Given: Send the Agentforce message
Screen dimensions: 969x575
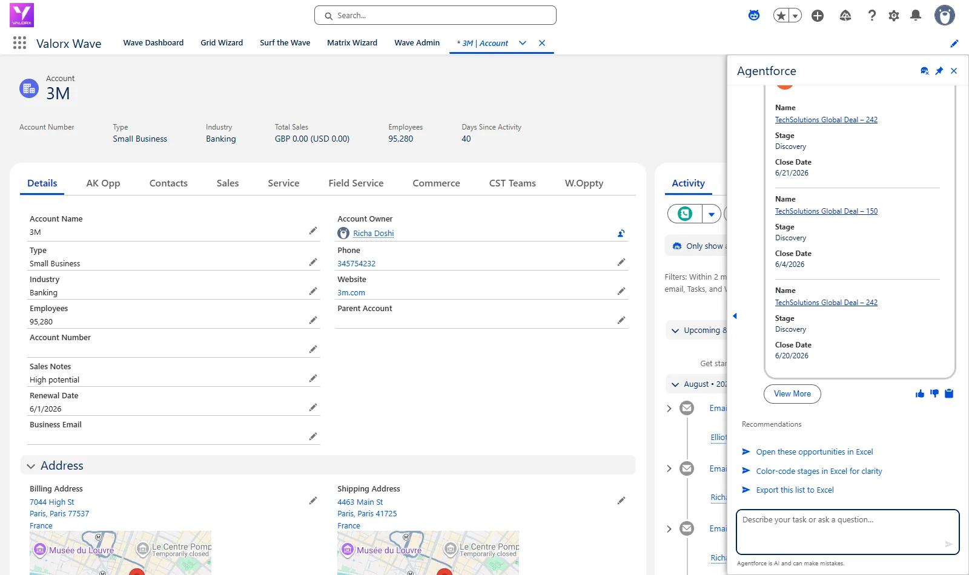Looking at the screenshot, I should [949, 544].
